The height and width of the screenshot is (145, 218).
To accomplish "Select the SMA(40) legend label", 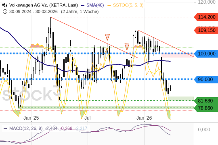I will click(x=95, y=5).
